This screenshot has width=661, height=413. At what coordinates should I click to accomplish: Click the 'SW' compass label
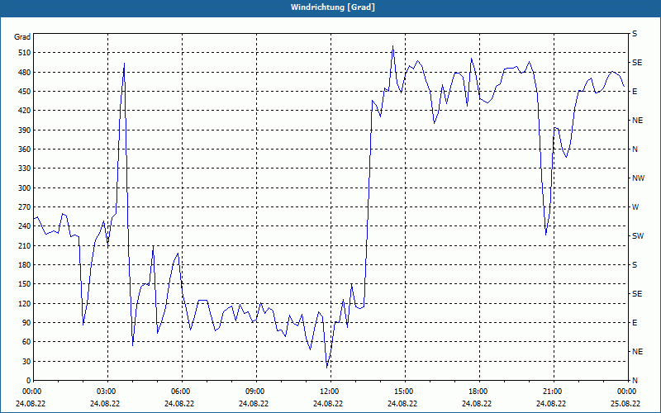coord(638,236)
